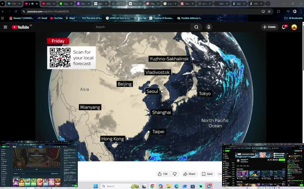
Task: Dislike the video
Action: (175, 174)
